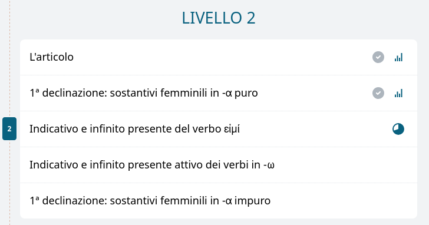Select the verbi in -ω lesson row

tap(219, 165)
